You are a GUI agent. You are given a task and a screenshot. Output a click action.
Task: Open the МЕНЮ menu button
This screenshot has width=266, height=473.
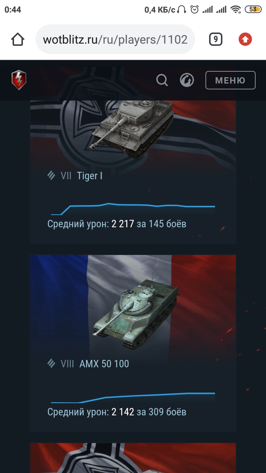pos(231,80)
